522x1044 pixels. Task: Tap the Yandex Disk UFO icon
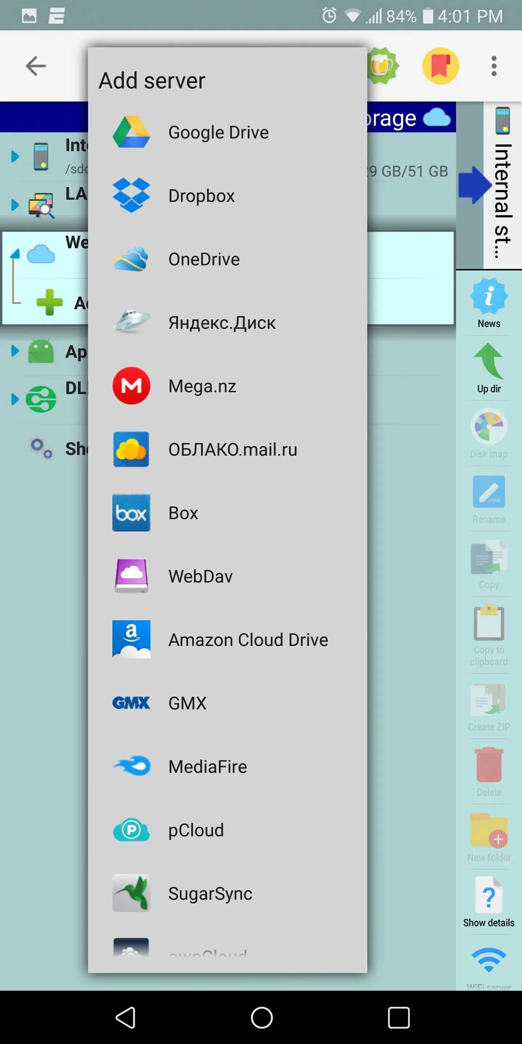tap(131, 322)
